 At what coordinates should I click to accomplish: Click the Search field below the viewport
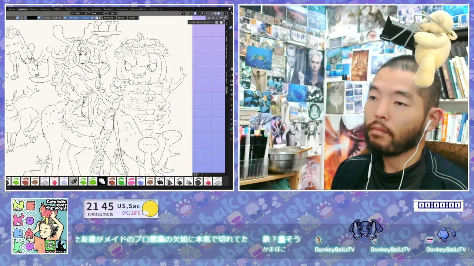pyautogui.click(x=213, y=174)
